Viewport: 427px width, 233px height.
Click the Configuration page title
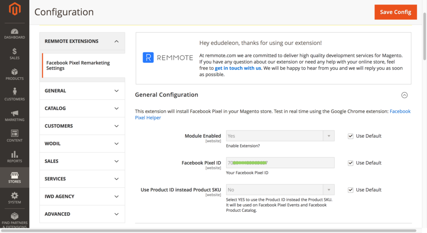click(x=64, y=12)
